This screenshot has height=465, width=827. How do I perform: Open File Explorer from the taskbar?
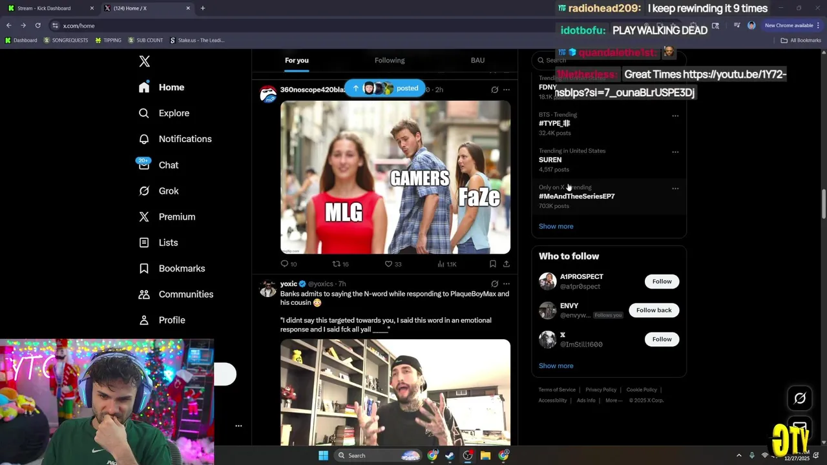click(x=485, y=455)
